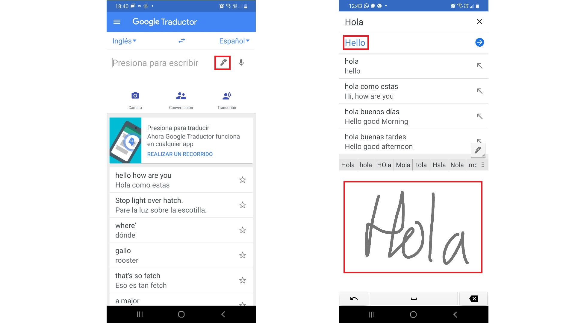Tap the microphone icon for voice input
This screenshot has width=575, height=323.
(241, 63)
